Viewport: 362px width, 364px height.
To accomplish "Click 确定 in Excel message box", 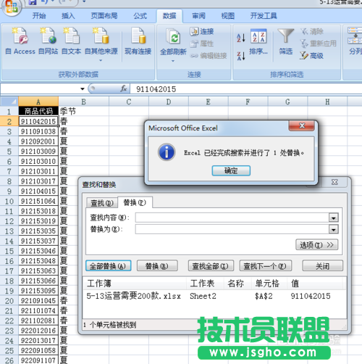I will (231, 171).
